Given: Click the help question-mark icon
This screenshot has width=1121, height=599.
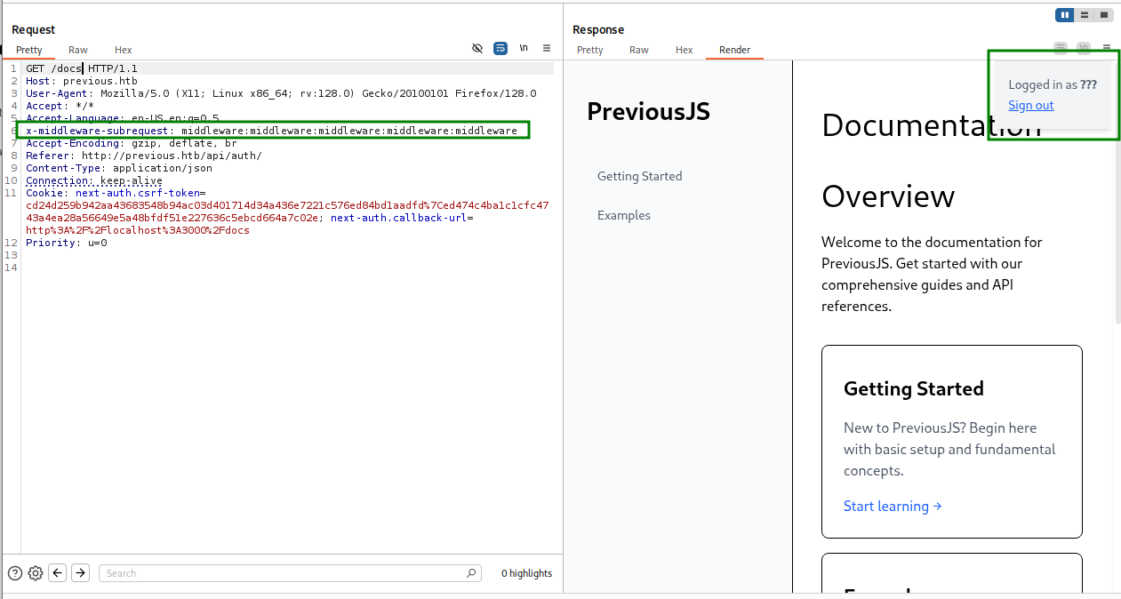Looking at the screenshot, I should pos(14,572).
